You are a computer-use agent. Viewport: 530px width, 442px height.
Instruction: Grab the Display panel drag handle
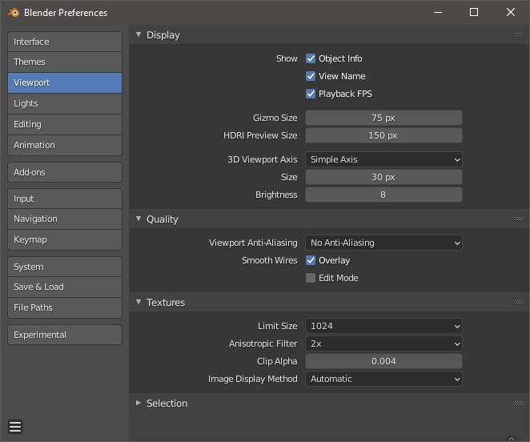[519, 35]
